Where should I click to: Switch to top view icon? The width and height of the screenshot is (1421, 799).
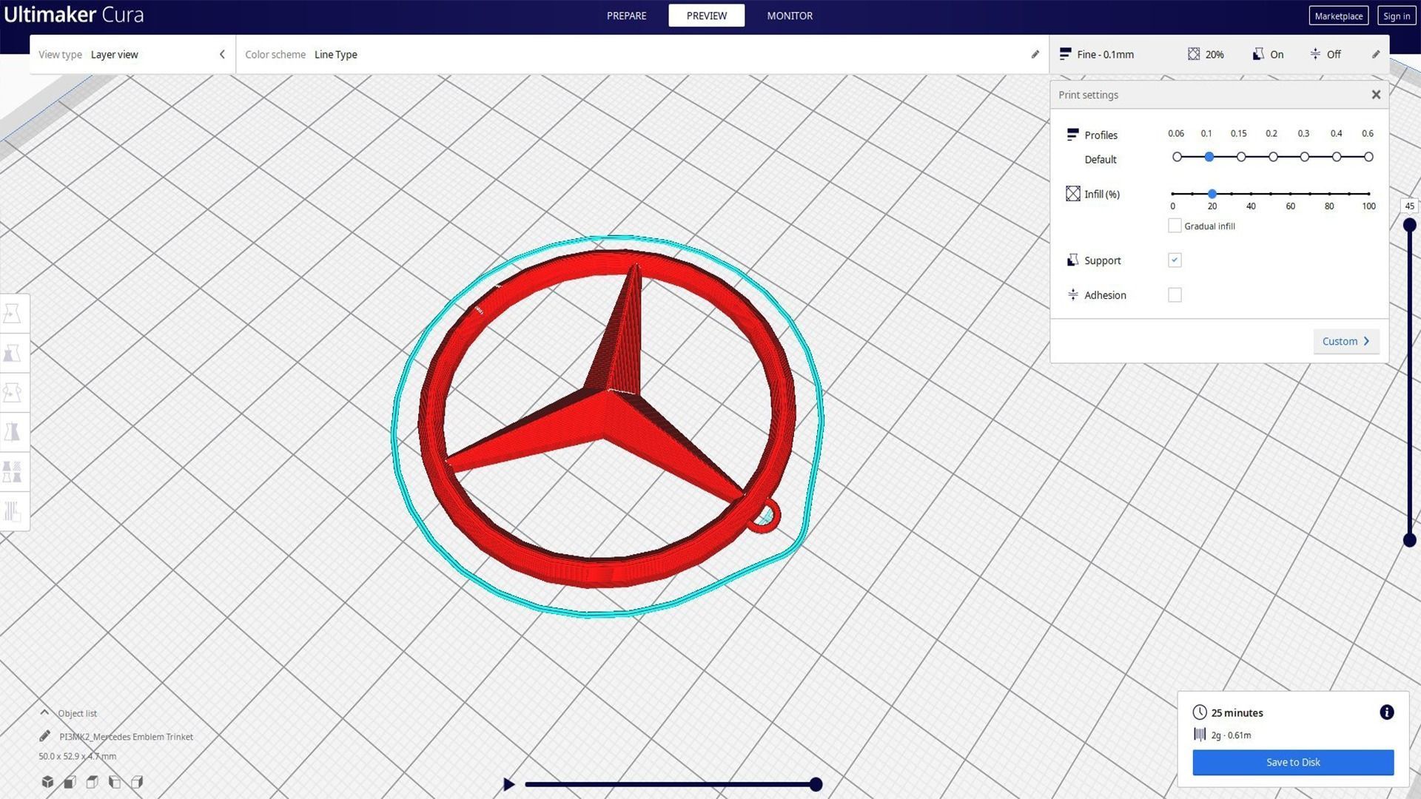click(x=92, y=782)
